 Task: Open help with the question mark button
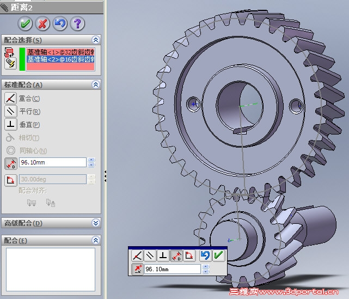(x=77, y=23)
